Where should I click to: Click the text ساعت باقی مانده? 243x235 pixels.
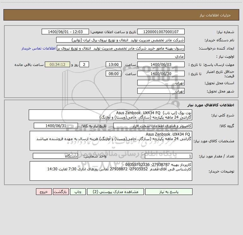tap(29, 65)
